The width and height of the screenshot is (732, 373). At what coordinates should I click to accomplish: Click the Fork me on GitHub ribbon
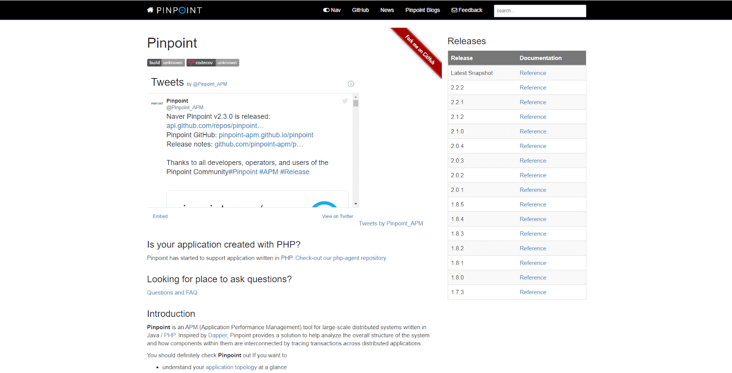pyautogui.click(x=419, y=50)
